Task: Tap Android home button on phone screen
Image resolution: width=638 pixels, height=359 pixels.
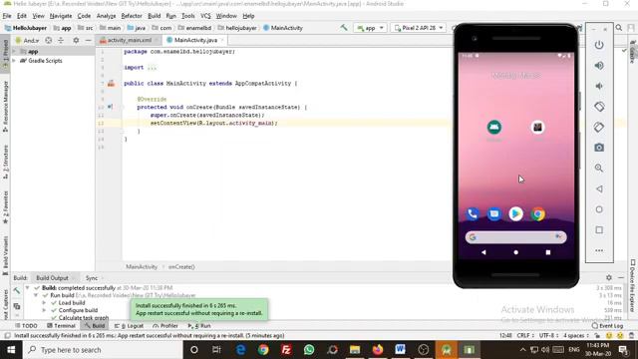Action: pyautogui.click(x=516, y=252)
